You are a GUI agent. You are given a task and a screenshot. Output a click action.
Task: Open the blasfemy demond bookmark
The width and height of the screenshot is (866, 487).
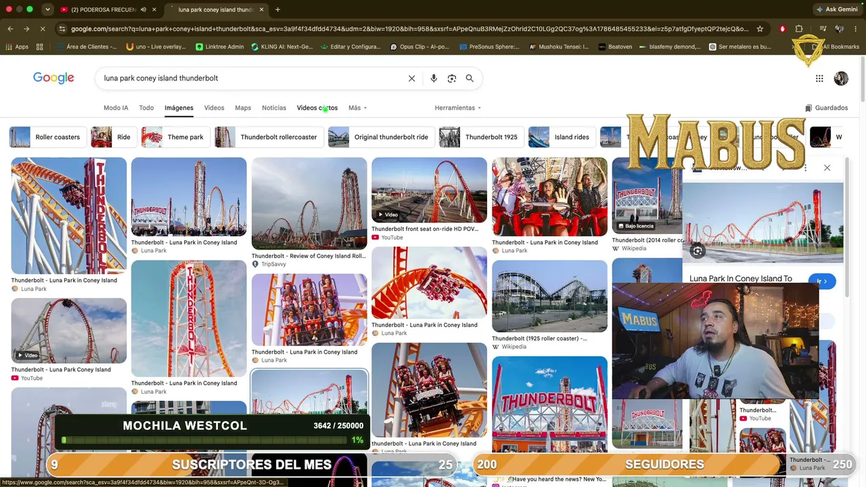(x=669, y=47)
